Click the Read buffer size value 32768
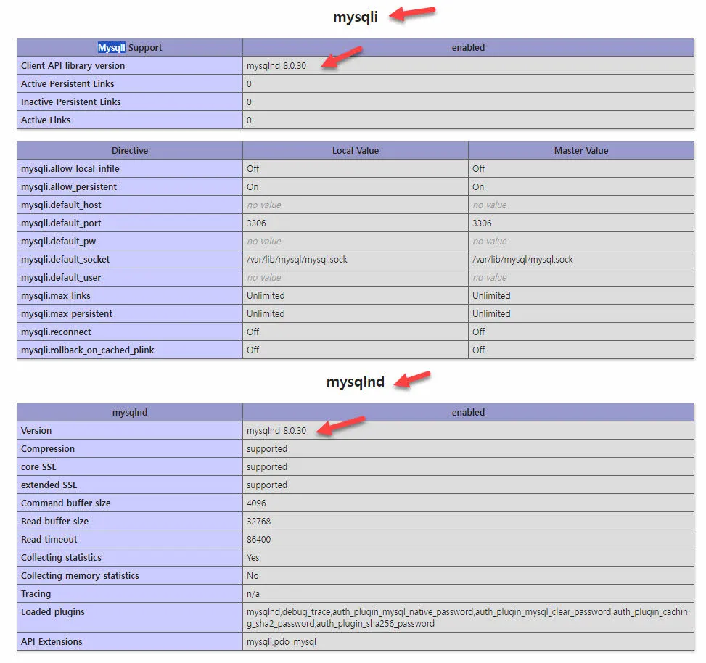Screen dimensions: 706x663 [x=261, y=521]
